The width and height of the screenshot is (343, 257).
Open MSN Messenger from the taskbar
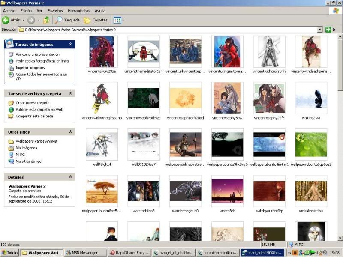85,253
